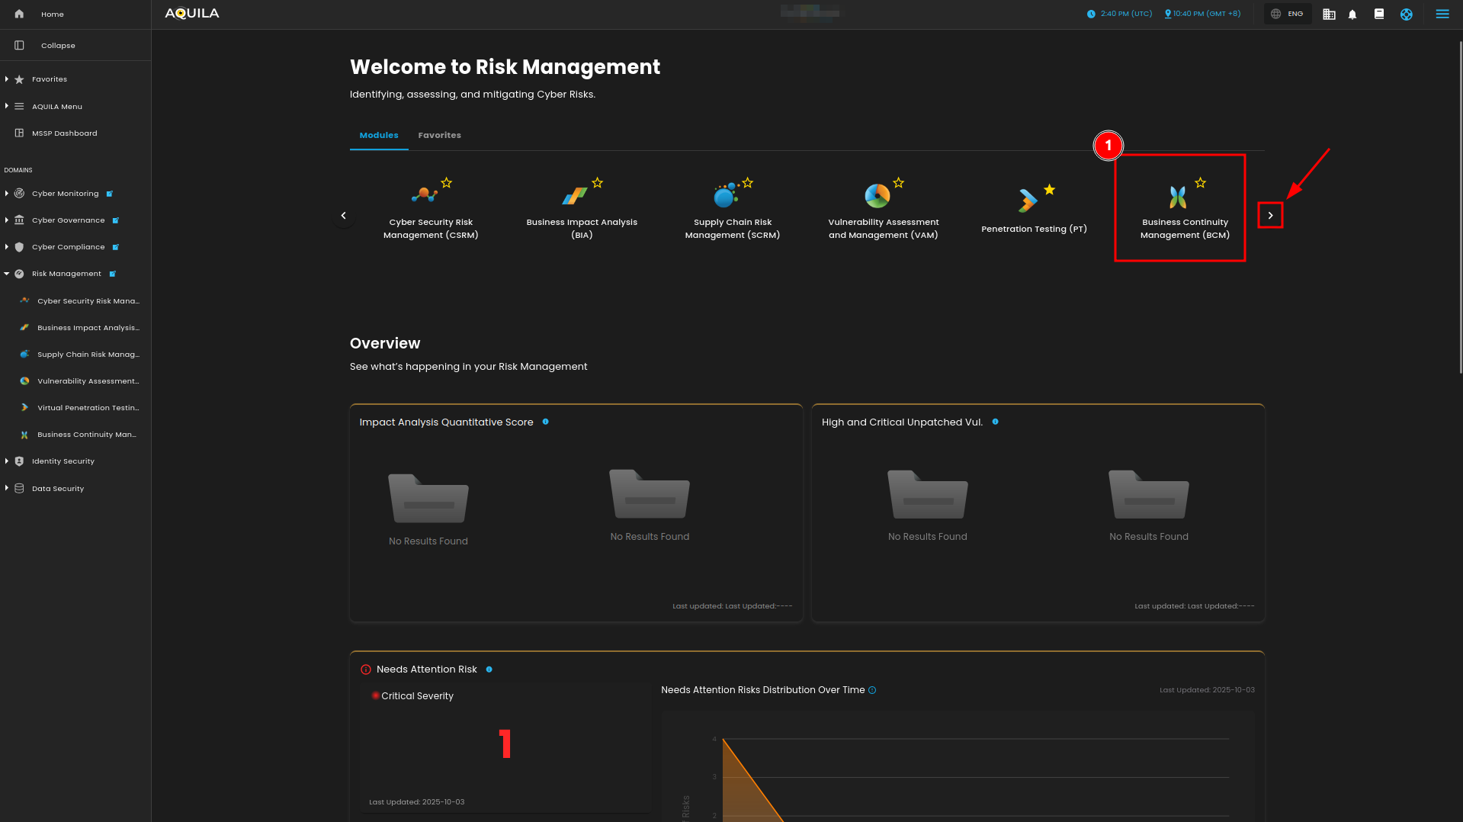1463x822 pixels.
Task: Toggle favorite star for Business Impact Analysis
Action: (598, 183)
